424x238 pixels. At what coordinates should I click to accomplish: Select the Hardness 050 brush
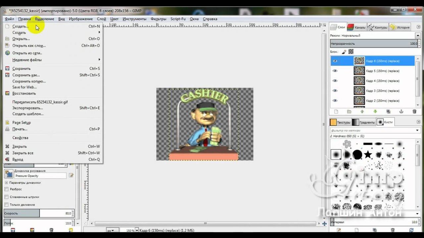(x=336, y=154)
